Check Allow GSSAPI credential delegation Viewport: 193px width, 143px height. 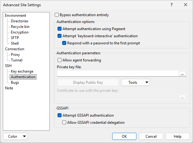(x=64, y=123)
